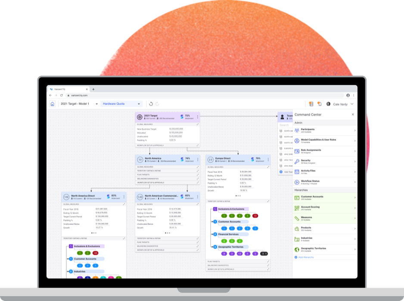Click the undo arrow in the toolbar
404x301 pixels.
pos(150,104)
